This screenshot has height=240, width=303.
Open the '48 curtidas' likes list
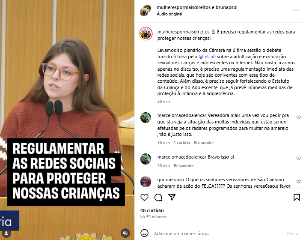click(152, 210)
